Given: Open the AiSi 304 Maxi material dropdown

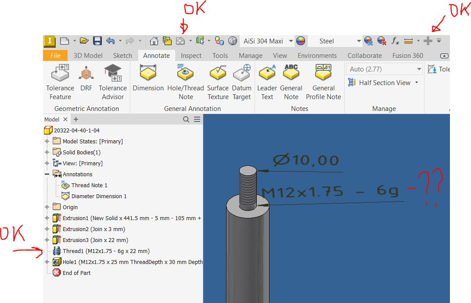Looking at the screenshot, I should [291, 41].
